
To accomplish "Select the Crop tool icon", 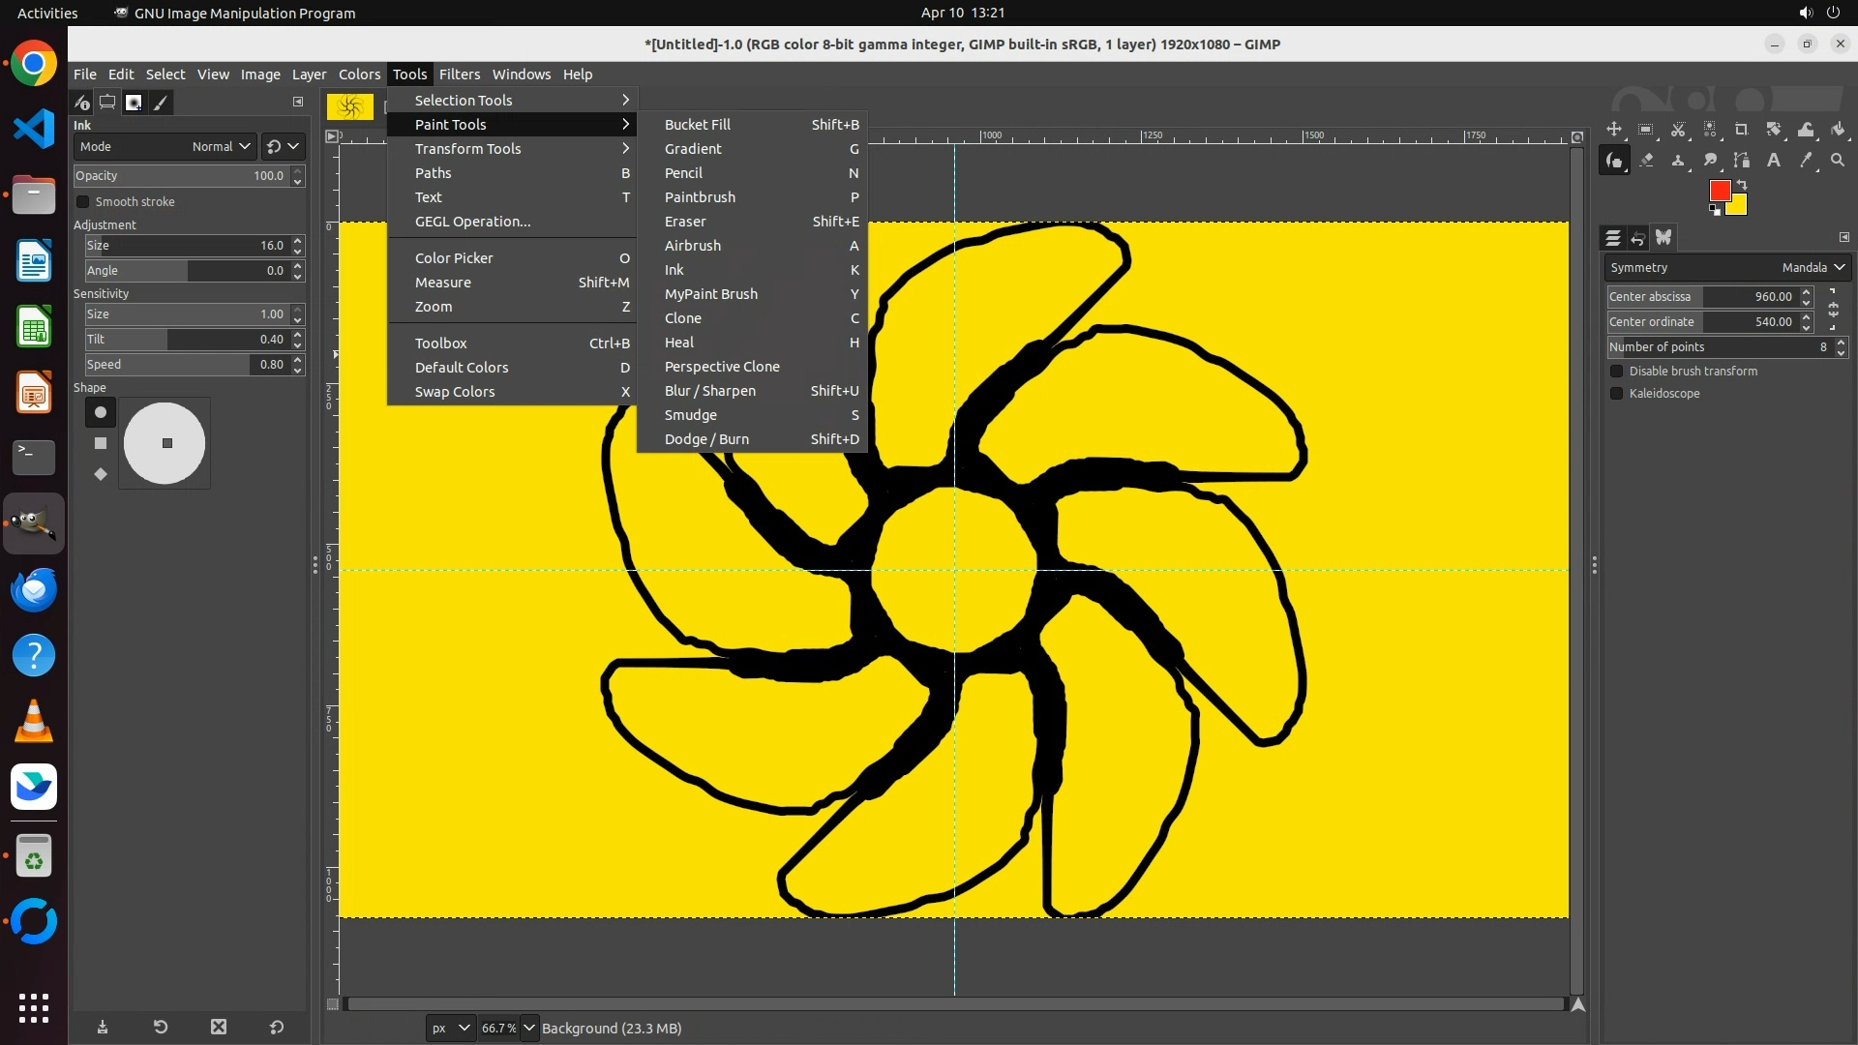I will [1742, 130].
